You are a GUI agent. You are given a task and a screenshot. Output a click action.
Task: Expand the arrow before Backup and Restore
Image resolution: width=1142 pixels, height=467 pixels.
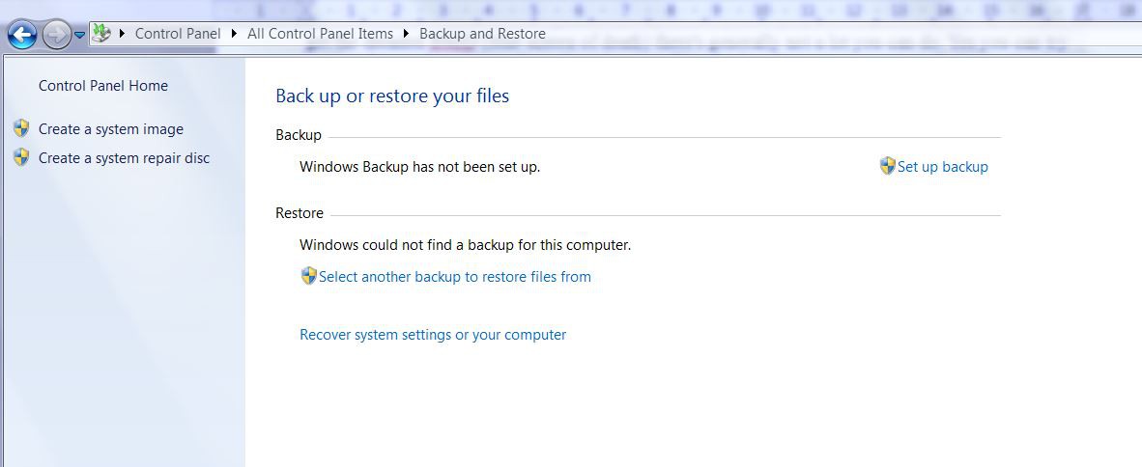410,34
